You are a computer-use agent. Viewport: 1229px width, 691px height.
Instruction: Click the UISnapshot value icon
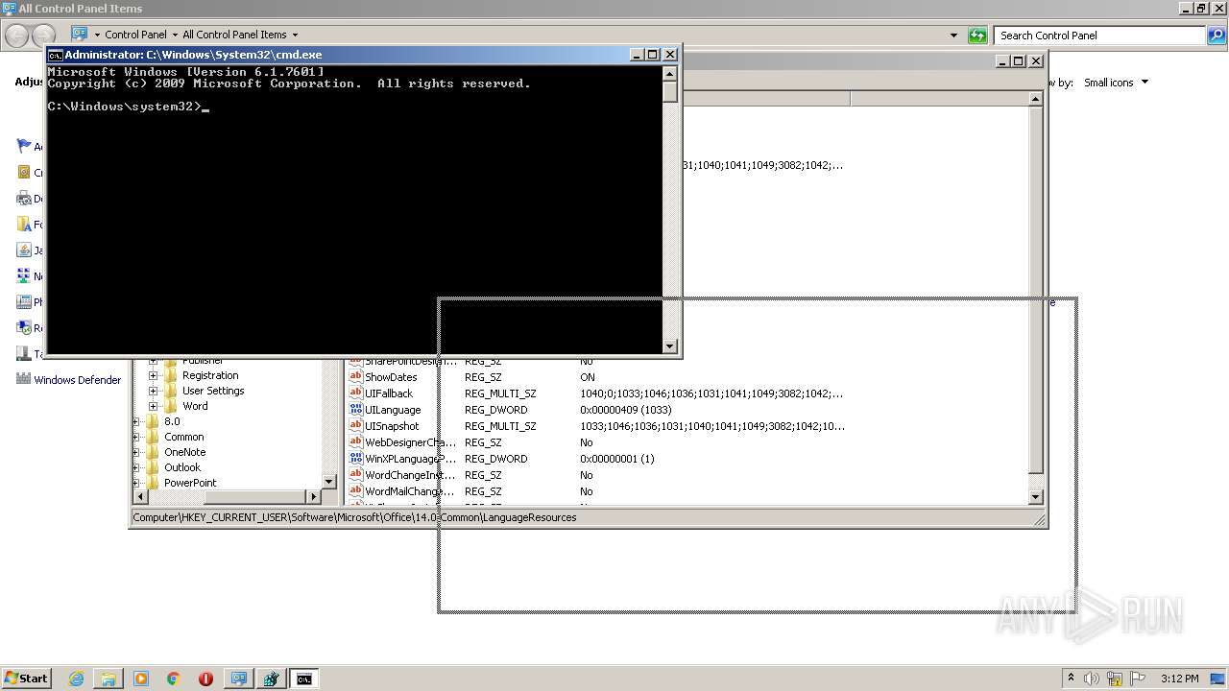(355, 426)
